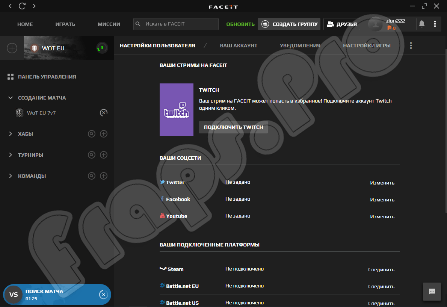The width and height of the screenshot is (447, 307).
Task: Expand the Турниры section
Action: tap(11, 155)
